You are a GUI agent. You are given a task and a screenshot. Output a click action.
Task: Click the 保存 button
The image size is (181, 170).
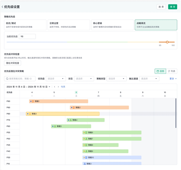(172, 7)
